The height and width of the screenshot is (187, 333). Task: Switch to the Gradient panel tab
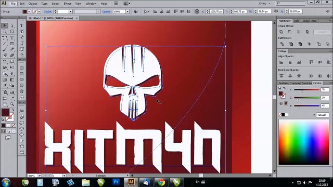pos(284,83)
